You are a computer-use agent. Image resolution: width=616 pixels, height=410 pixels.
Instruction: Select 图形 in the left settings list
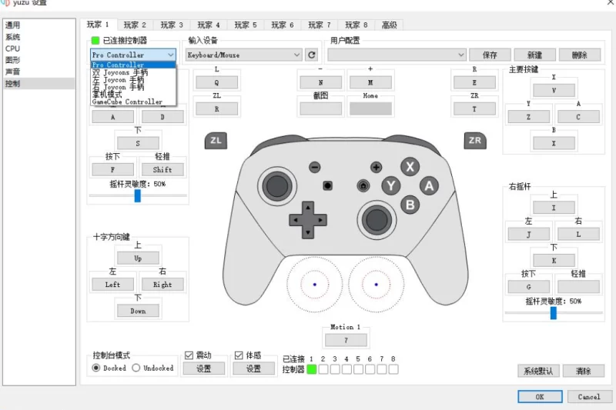tap(13, 59)
